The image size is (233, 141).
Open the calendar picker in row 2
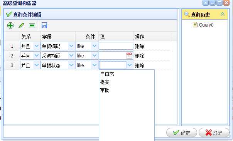[129, 55]
